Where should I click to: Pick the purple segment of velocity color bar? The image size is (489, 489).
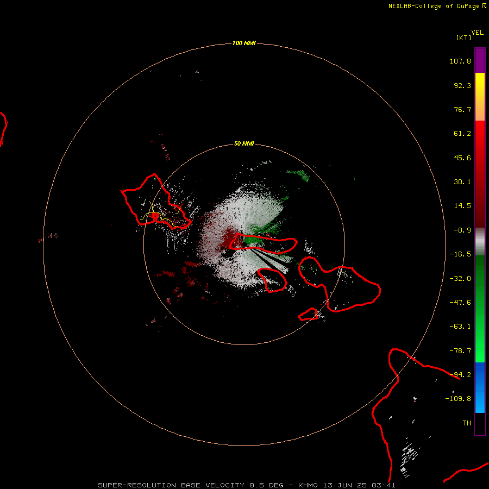480,60
